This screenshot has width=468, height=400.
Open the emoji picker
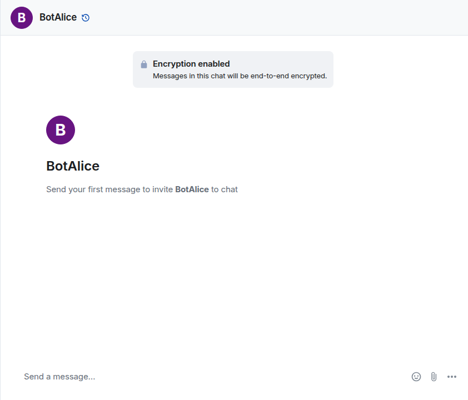416,377
